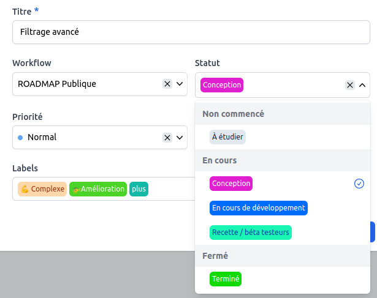Click the Complexe label tag
The image size is (377, 298).
click(42, 189)
